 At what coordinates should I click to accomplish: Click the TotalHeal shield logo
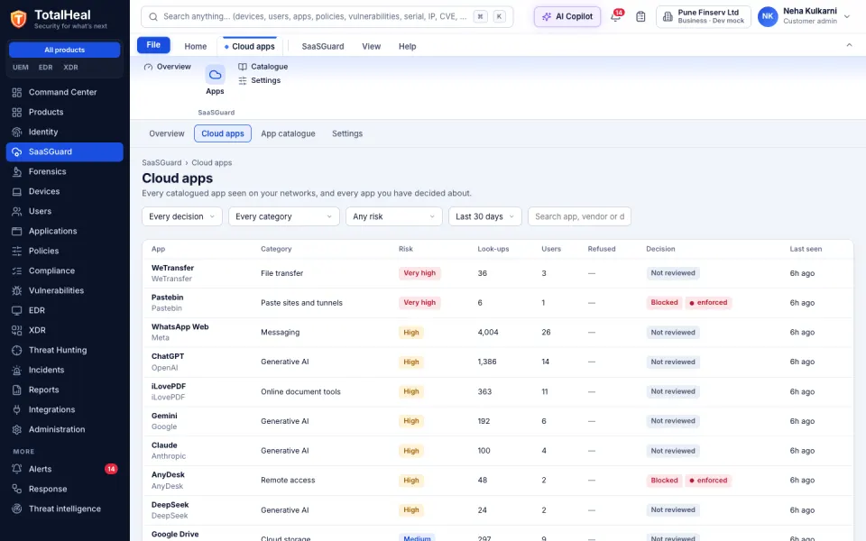[18, 19]
